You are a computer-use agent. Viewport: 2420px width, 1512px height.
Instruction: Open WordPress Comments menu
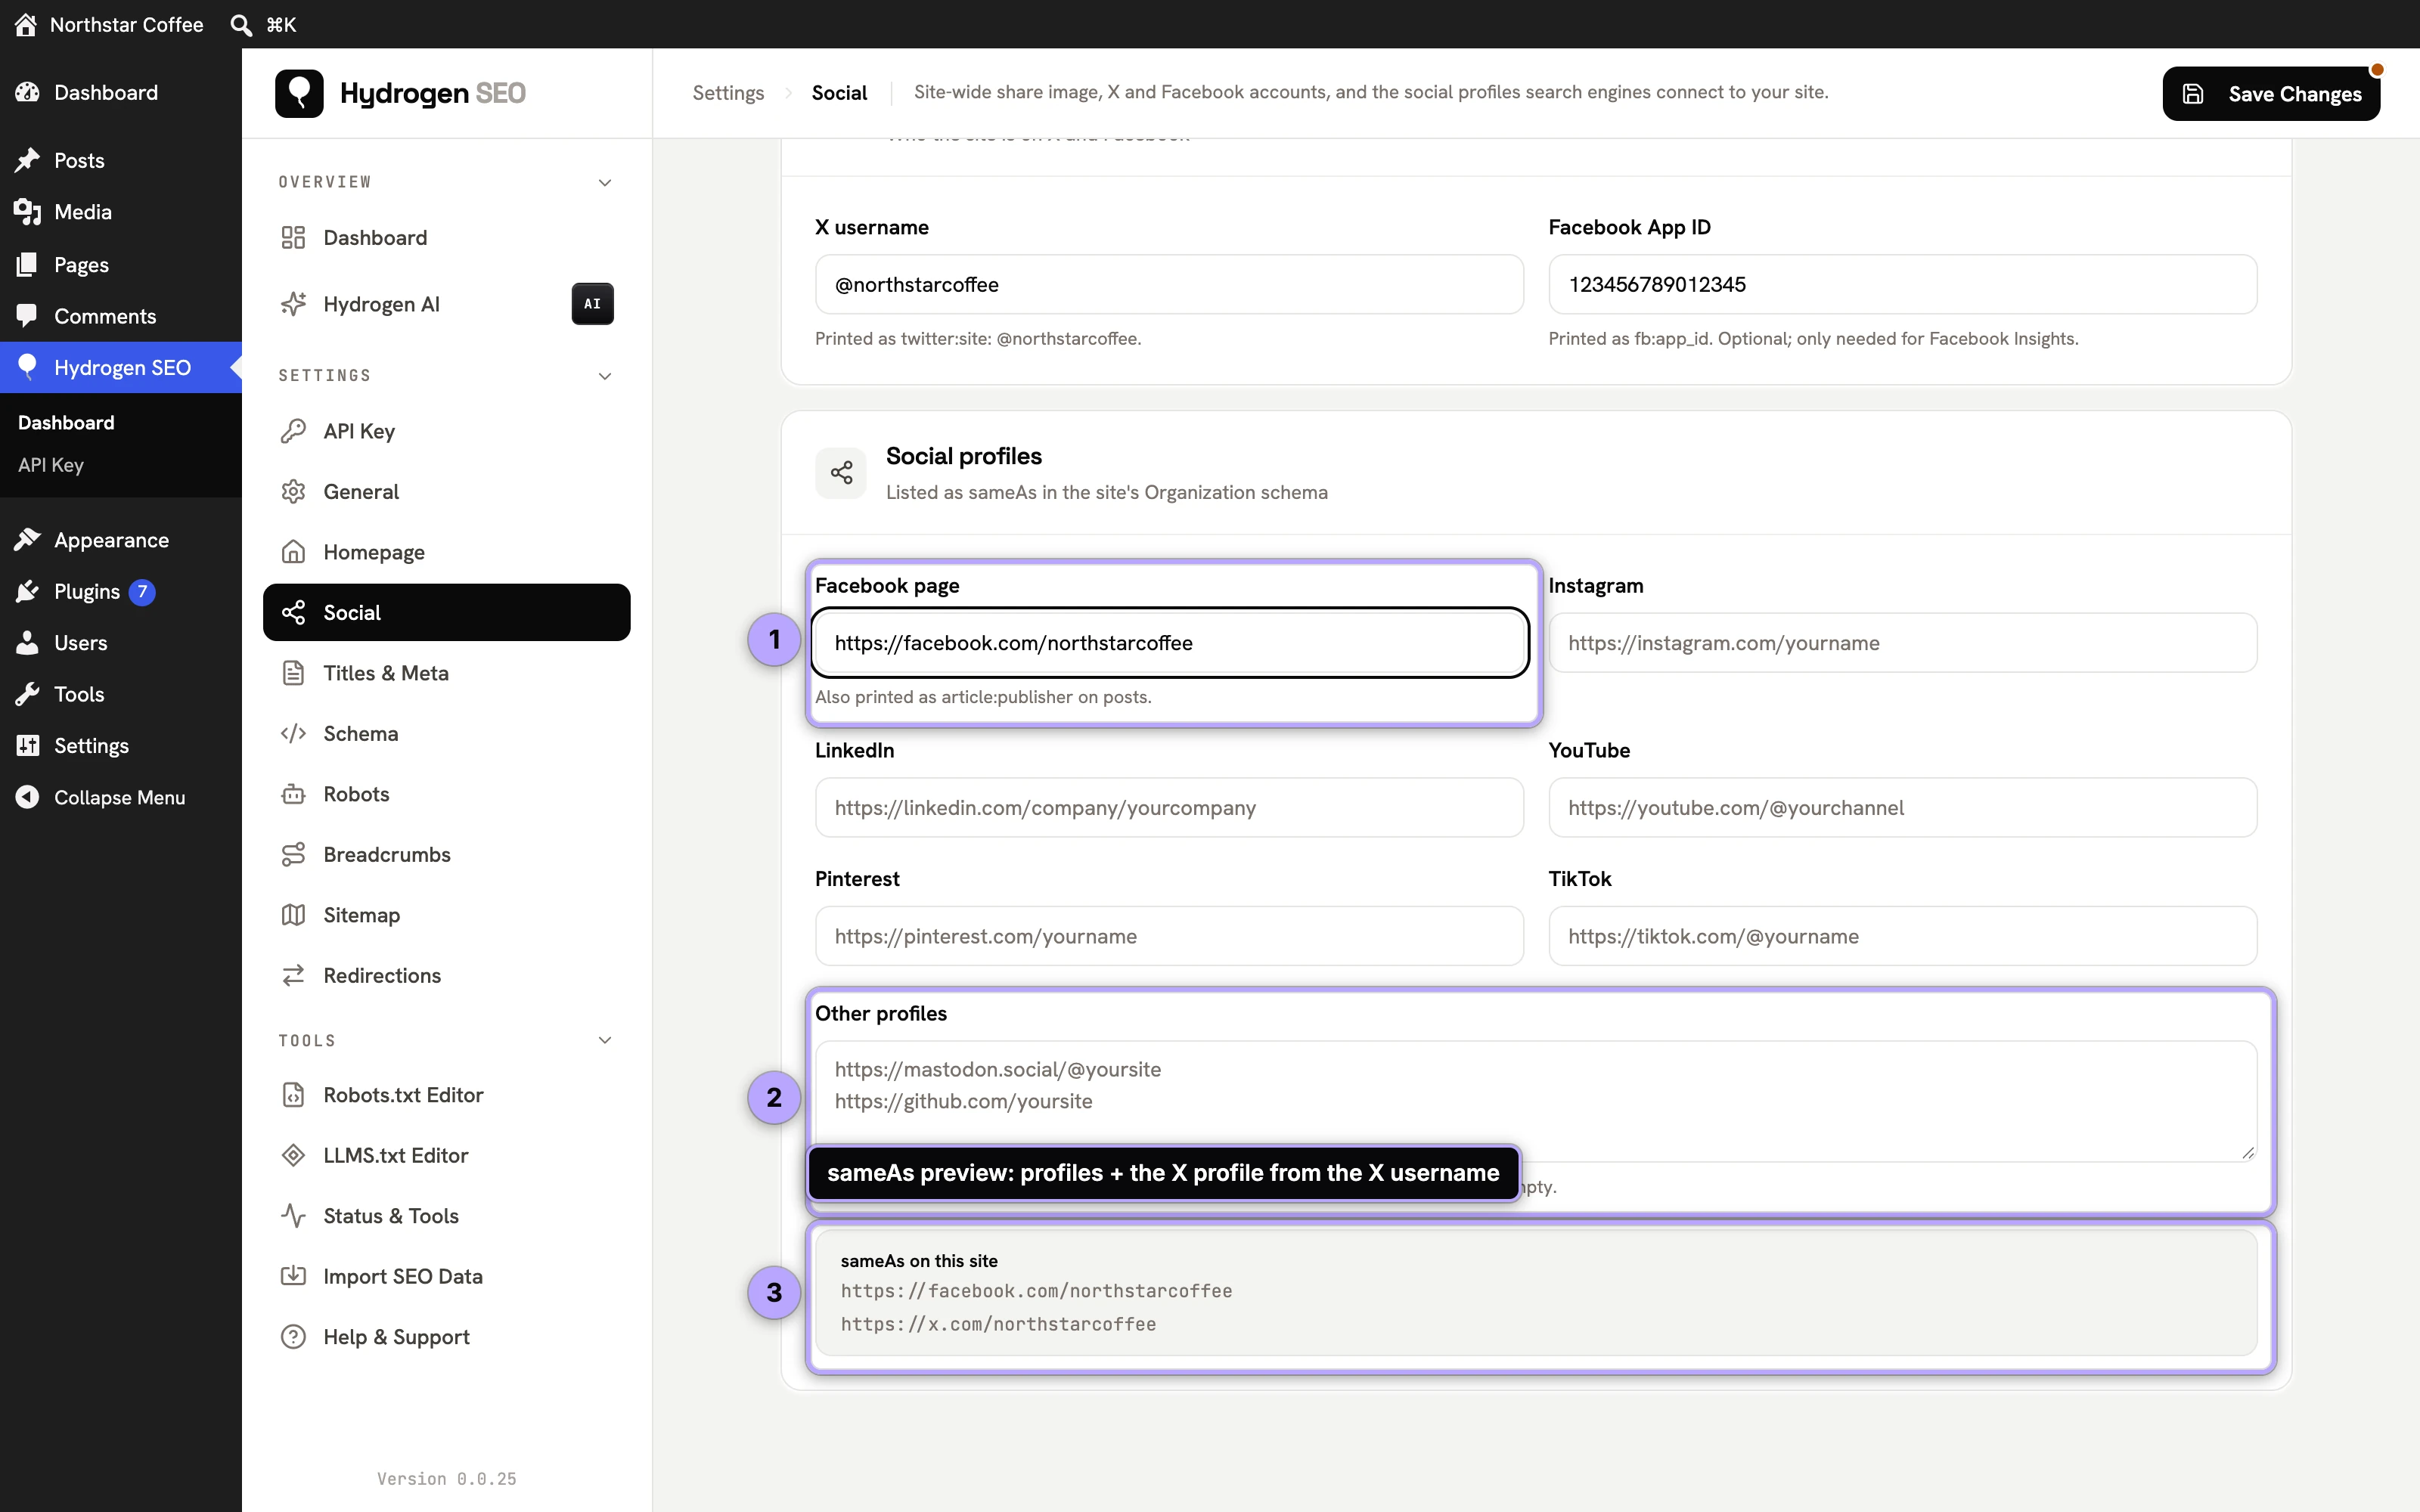pos(120,316)
